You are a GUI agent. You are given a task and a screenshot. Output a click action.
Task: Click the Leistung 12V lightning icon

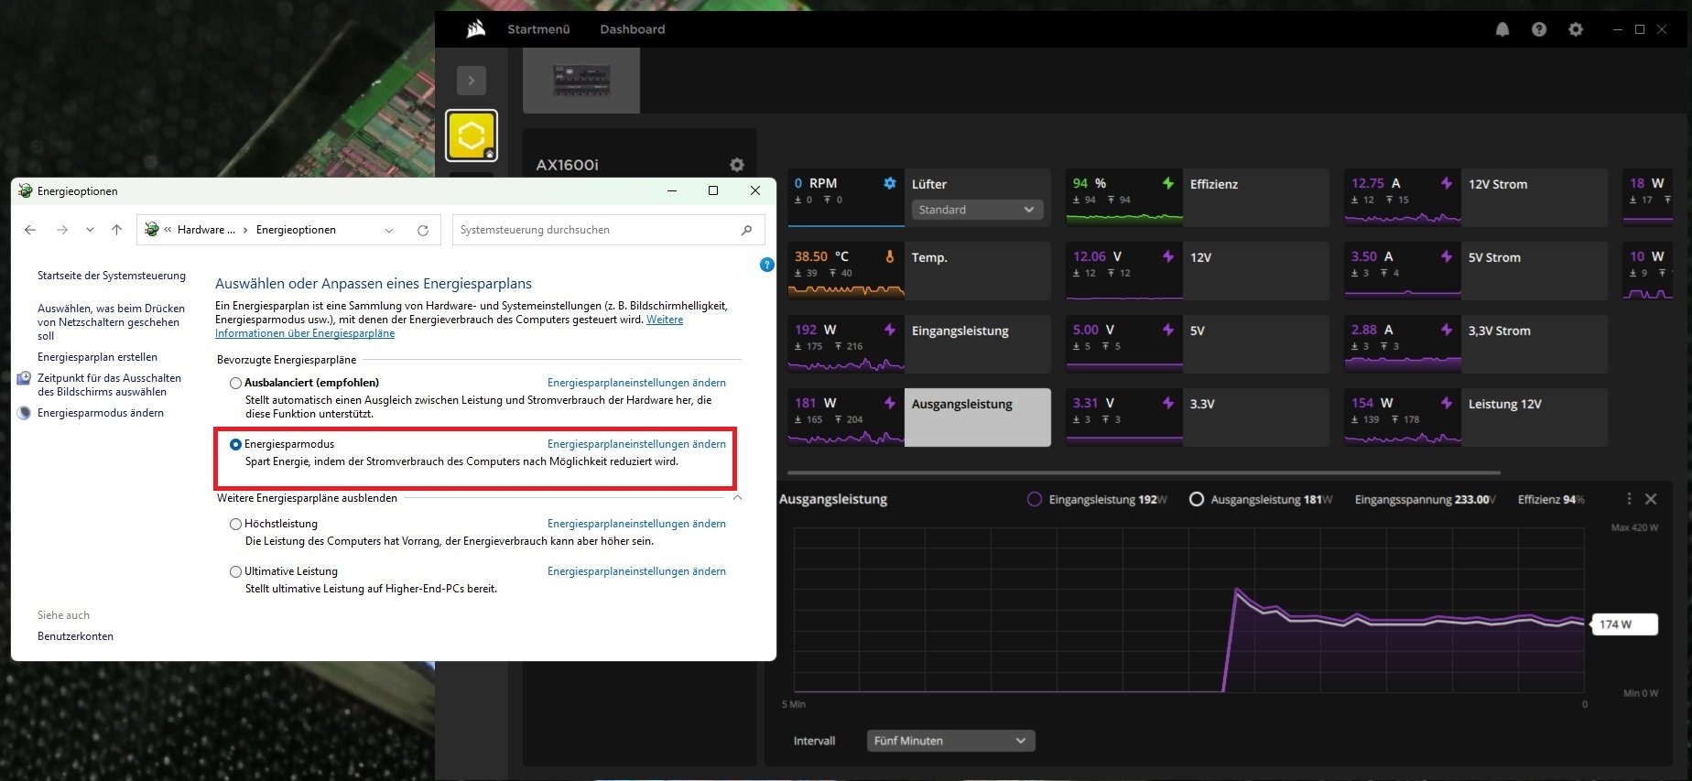[x=1446, y=403]
